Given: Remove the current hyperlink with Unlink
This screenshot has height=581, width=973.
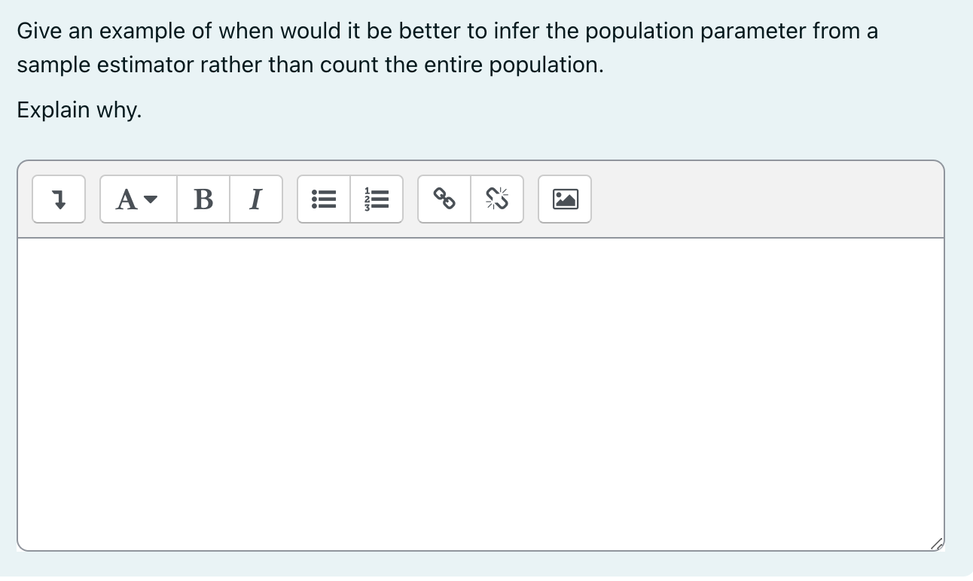Looking at the screenshot, I should [497, 199].
